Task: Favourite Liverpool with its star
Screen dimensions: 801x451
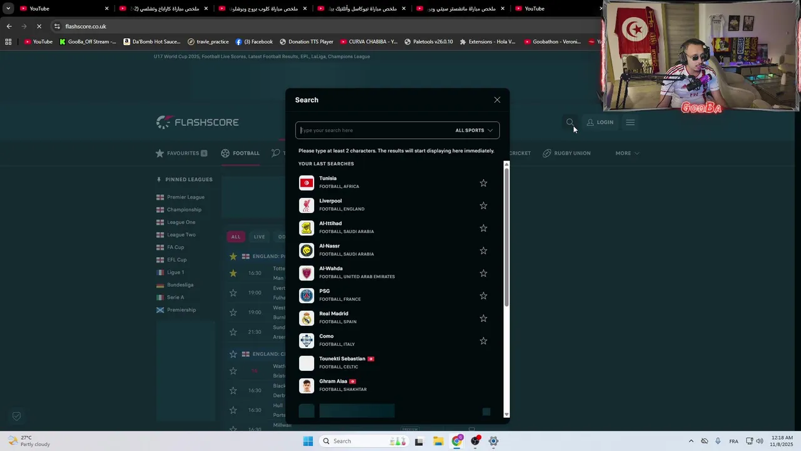Action: click(x=483, y=205)
